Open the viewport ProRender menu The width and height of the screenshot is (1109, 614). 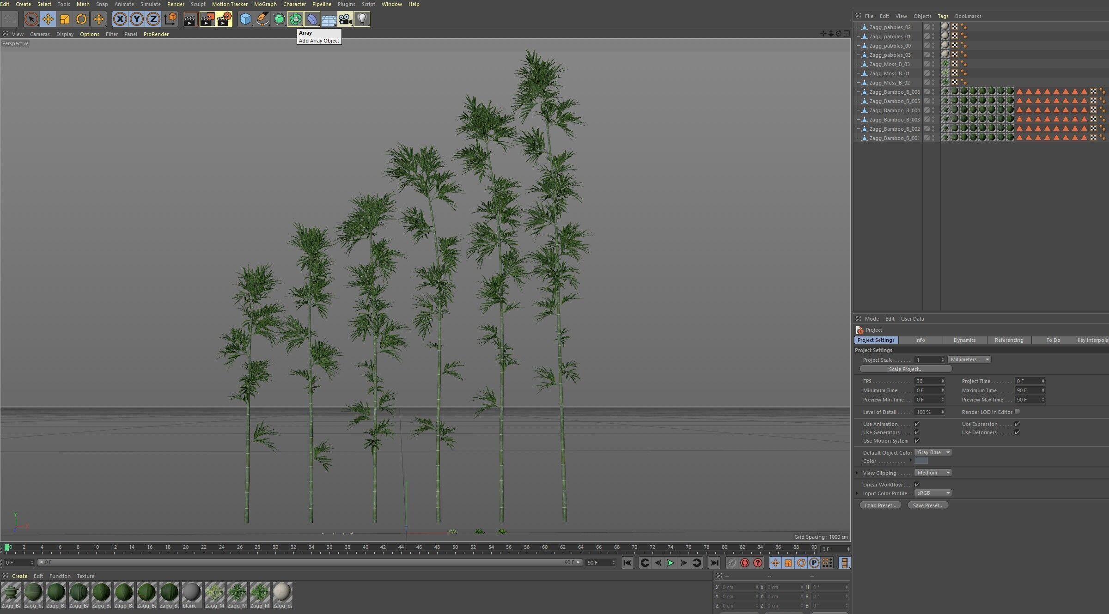point(156,34)
